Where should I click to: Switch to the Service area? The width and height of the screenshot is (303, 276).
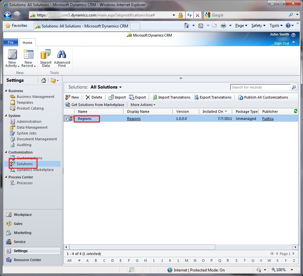point(19,242)
